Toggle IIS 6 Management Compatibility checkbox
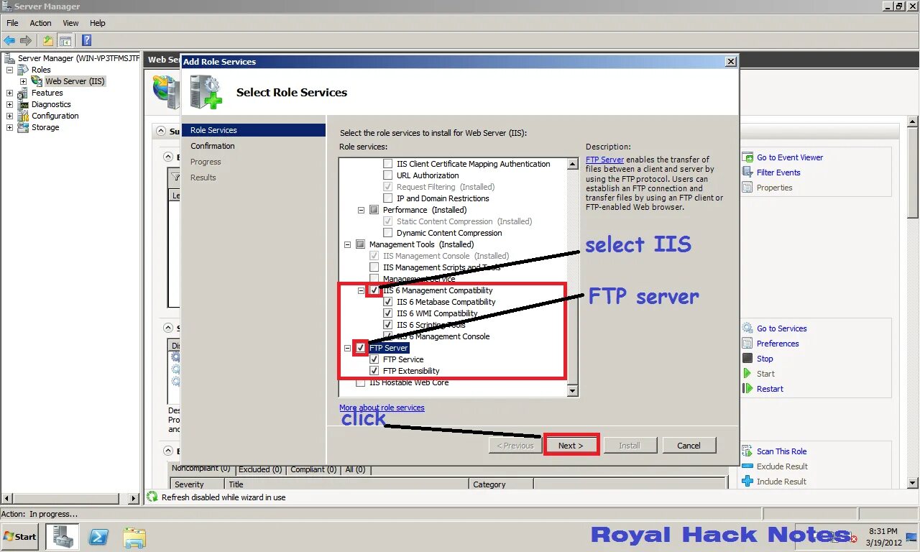 click(x=374, y=290)
